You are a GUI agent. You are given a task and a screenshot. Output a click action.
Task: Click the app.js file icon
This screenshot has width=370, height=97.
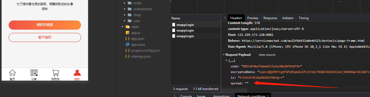coord(127,33)
